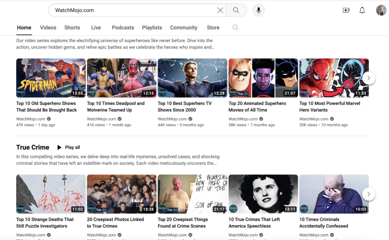This screenshot has height=240, width=389.
Task: Show next True Crime videos with arrow
Action: point(369,194)
